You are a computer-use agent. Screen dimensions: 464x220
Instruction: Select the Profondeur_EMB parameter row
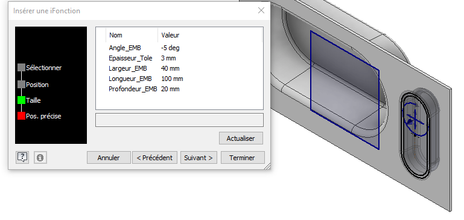133,89
